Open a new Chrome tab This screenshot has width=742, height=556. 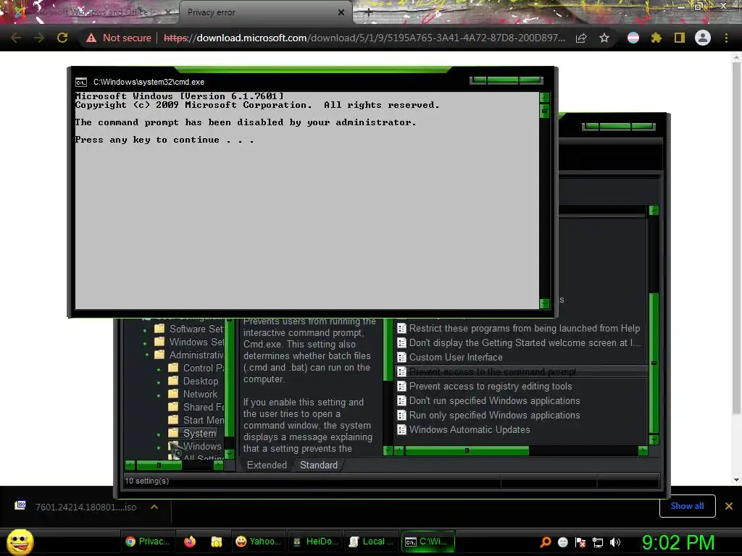[369, 13]
